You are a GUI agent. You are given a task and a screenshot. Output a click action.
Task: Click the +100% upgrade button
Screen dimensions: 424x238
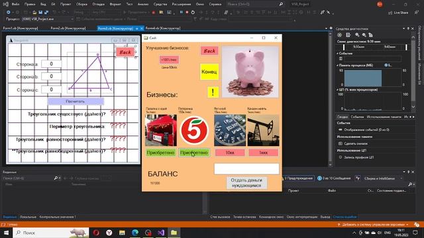point(169,59)
